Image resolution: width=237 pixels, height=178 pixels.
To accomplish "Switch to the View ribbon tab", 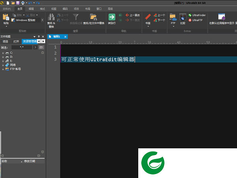I will 54,9.
